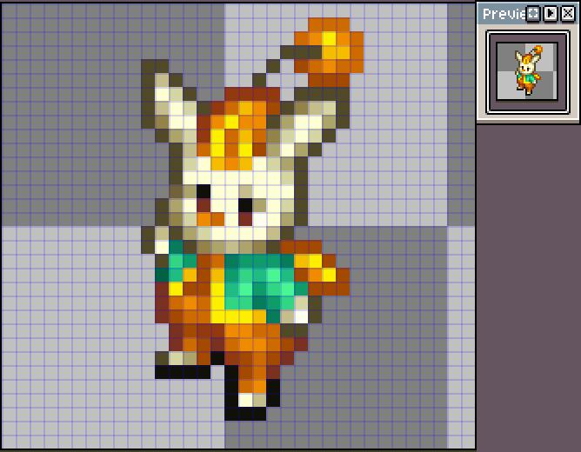Play the animation in the Preview window
Image resolution: width=581 pixels, height=452 pixels.
pos(551,14)
